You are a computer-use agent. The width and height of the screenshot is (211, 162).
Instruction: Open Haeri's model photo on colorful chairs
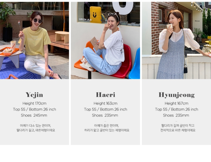(105, 40)
